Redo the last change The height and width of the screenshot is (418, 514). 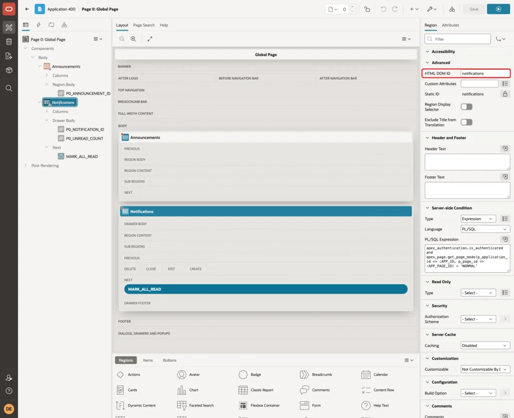click(x=395, y=9)
